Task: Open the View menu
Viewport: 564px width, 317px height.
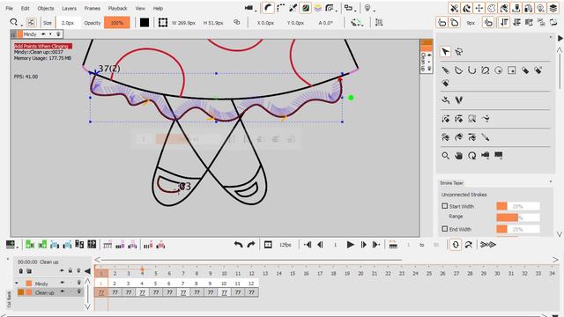Action: pos(140,8)
